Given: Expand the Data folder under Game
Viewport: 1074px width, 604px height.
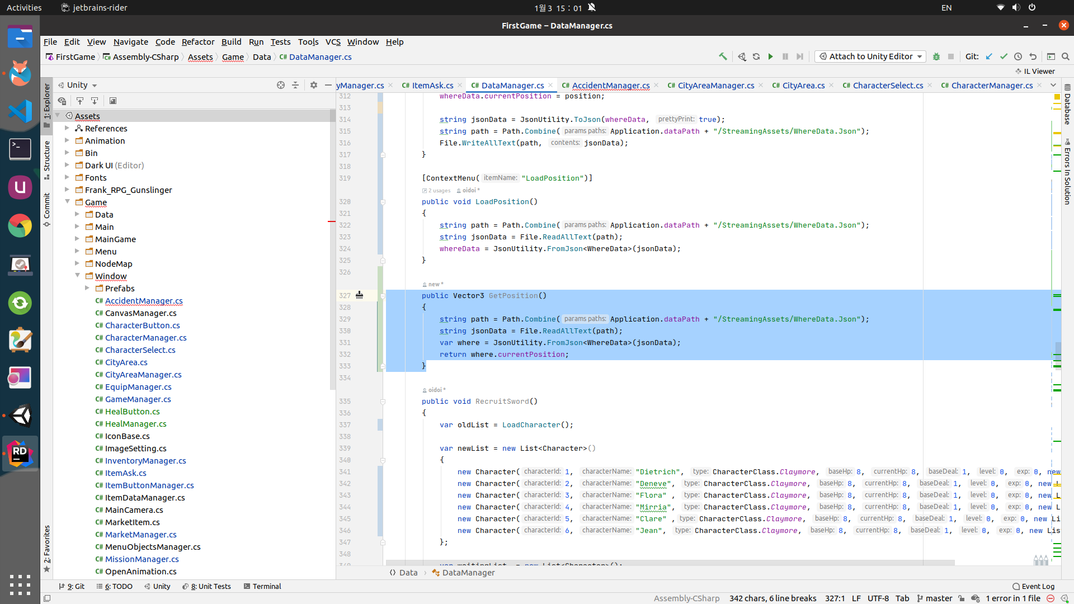Looking at the screenshot, I should tap(77, 214).
